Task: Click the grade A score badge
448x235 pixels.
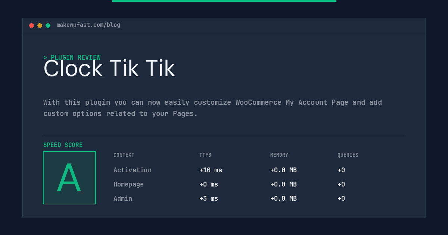Action: [69, 178]
